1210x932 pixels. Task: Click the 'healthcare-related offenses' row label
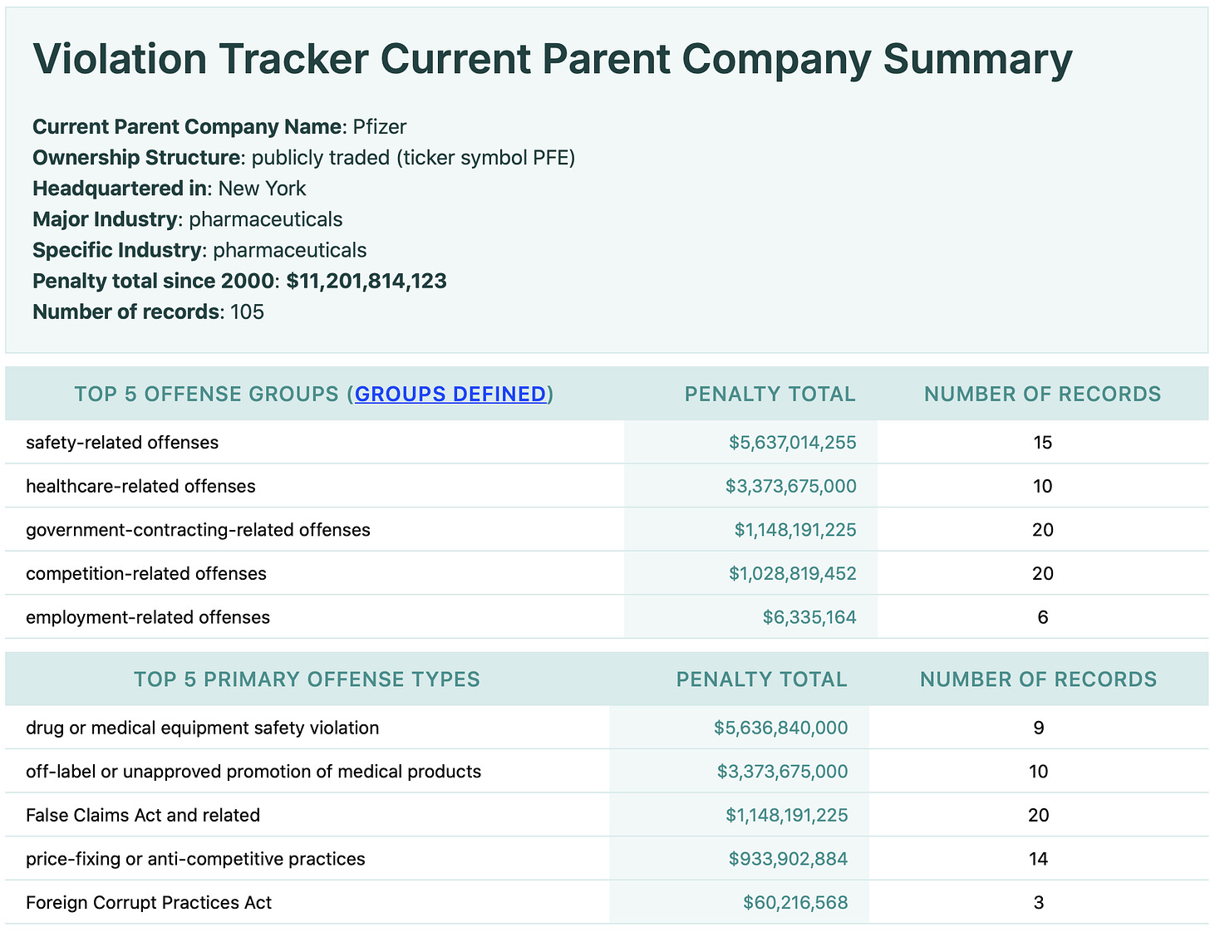[141, 486]
